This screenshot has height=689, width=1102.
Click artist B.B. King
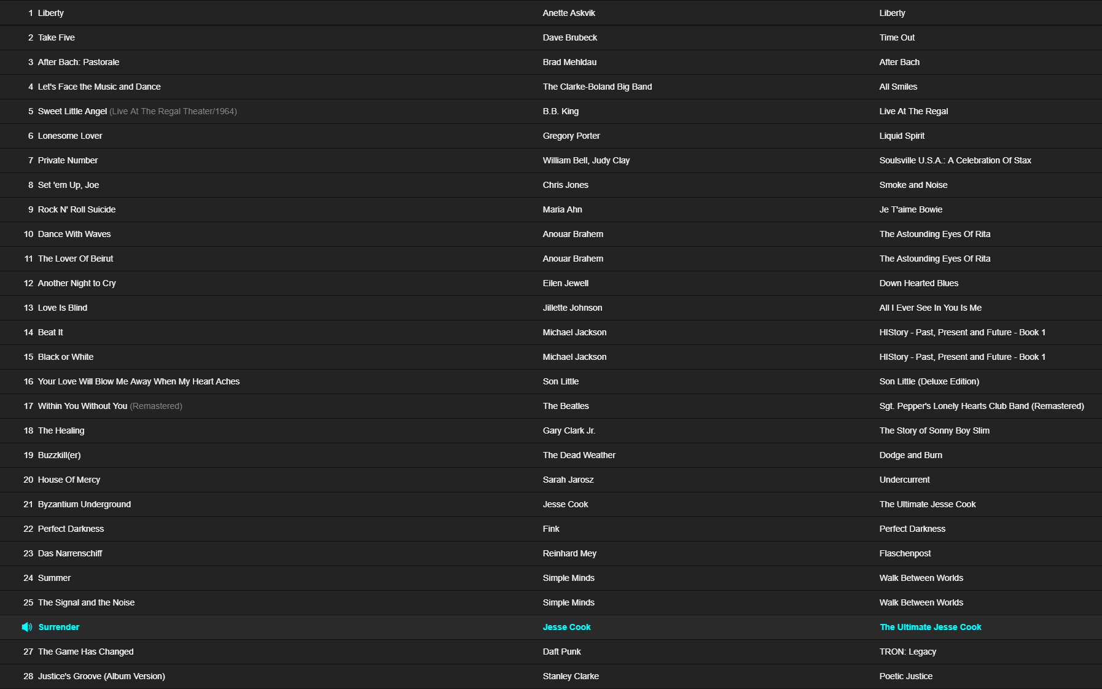[560, 111]
